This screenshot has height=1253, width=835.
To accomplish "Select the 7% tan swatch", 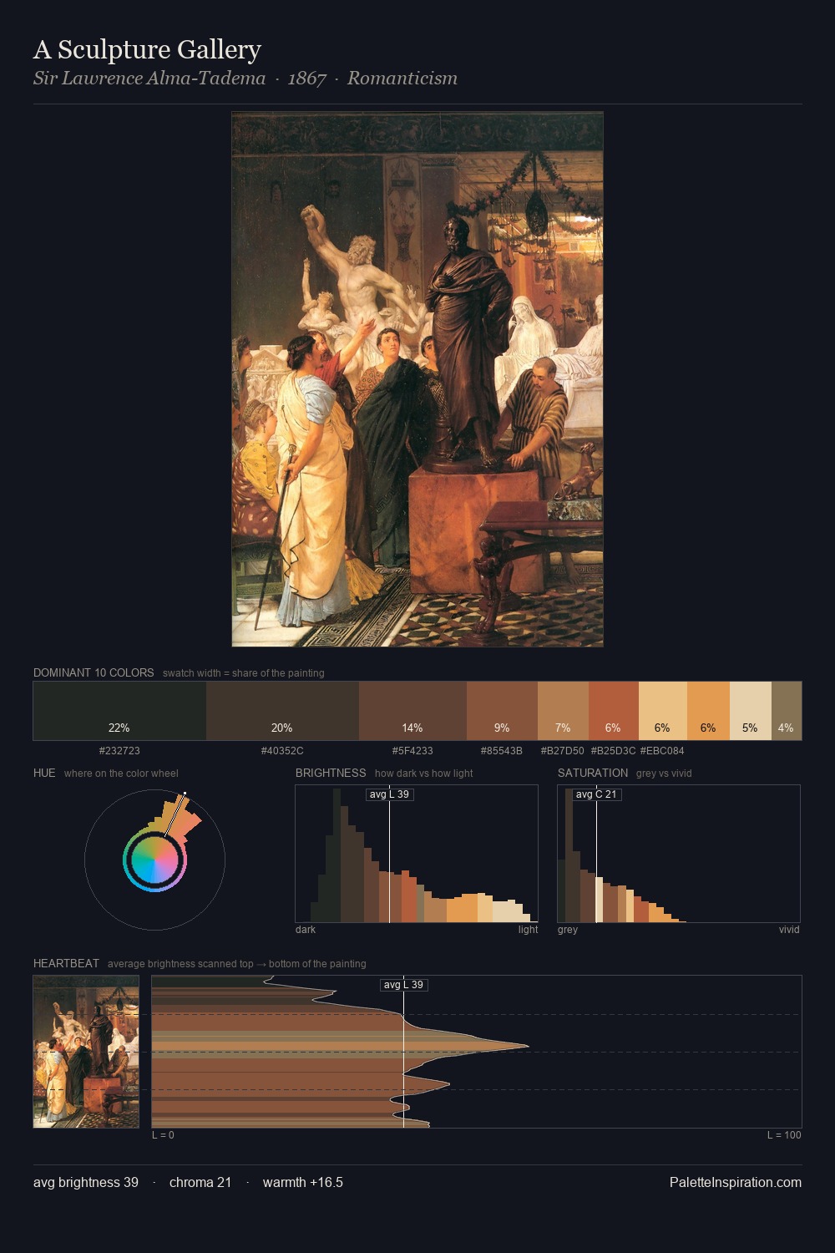I will tap(563, 711).
